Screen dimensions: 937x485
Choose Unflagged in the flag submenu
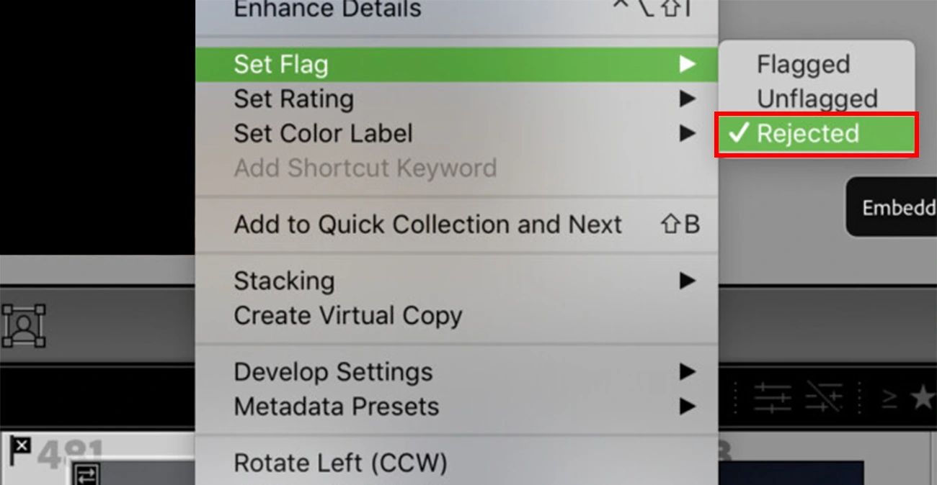(817, 99)
